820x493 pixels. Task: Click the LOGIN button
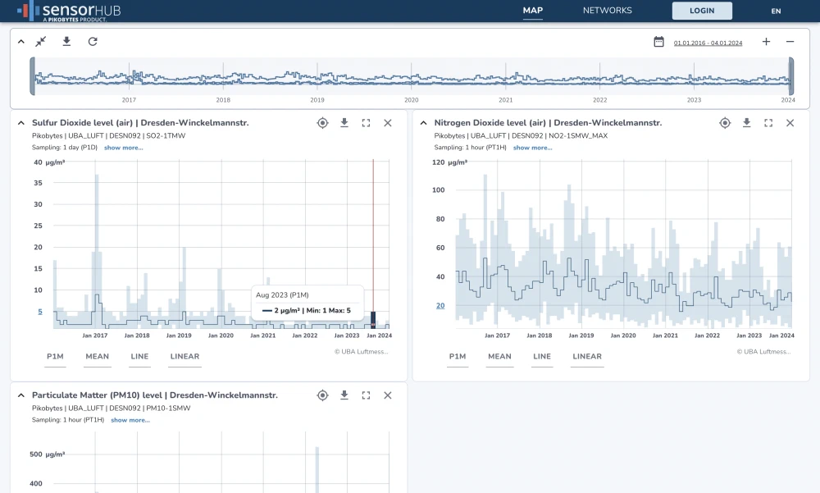coord(702,11)
